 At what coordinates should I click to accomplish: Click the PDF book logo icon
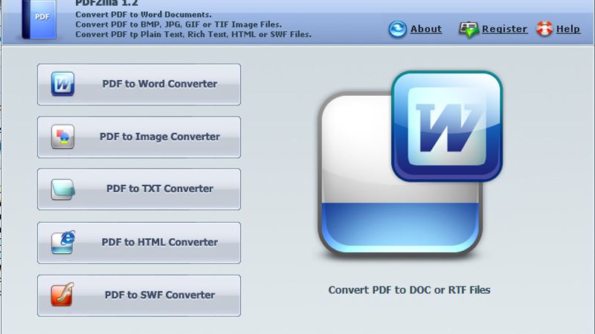(39, 19)
